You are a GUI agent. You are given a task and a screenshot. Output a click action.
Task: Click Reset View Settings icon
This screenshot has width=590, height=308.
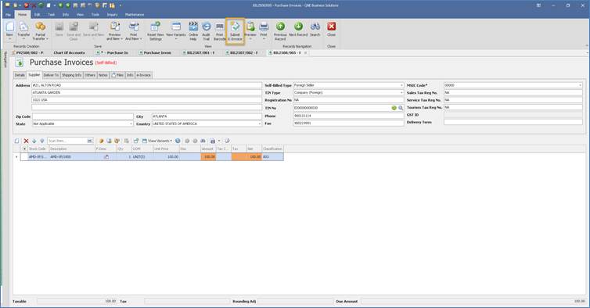coord(156,30)
